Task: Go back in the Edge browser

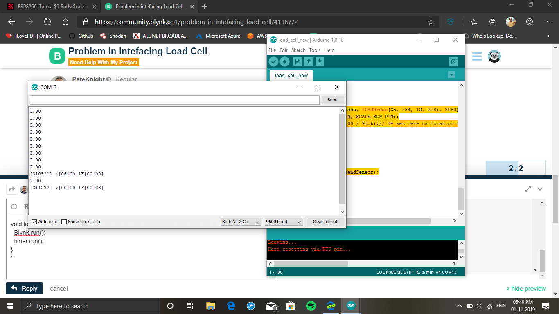Action: click(x=11, y=22)
